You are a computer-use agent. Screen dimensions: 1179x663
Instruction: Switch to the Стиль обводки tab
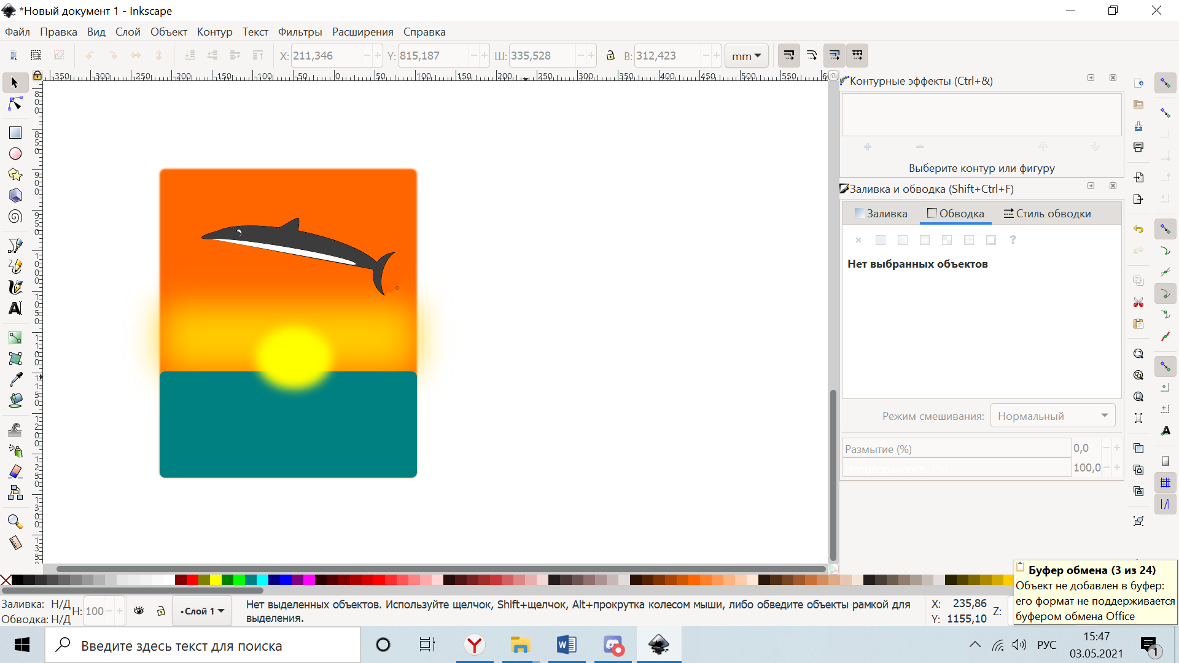tap(1047, 214)
